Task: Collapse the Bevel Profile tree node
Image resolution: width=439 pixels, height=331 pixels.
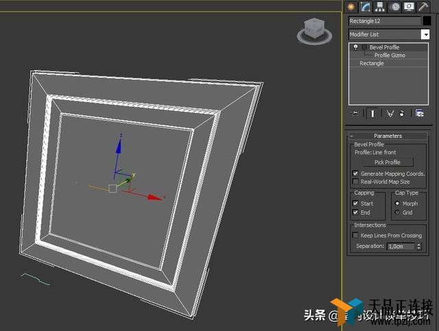Action: (364, 47)
